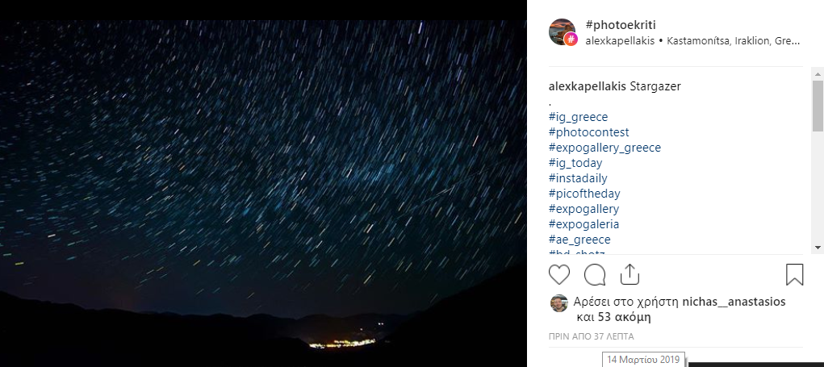Open Kastamonítsa, Iraklion location link
Image resolution: width=824 pixels, height=367 pixels.
[x=733, y=41]
